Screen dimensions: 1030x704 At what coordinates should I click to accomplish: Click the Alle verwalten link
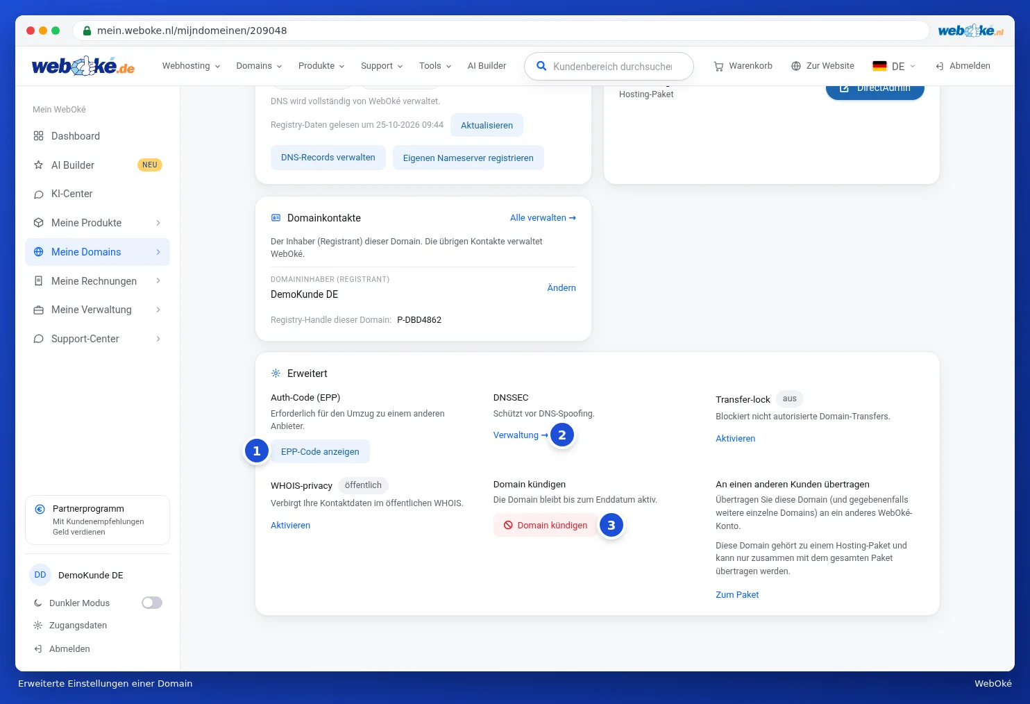tap(543, 218)
